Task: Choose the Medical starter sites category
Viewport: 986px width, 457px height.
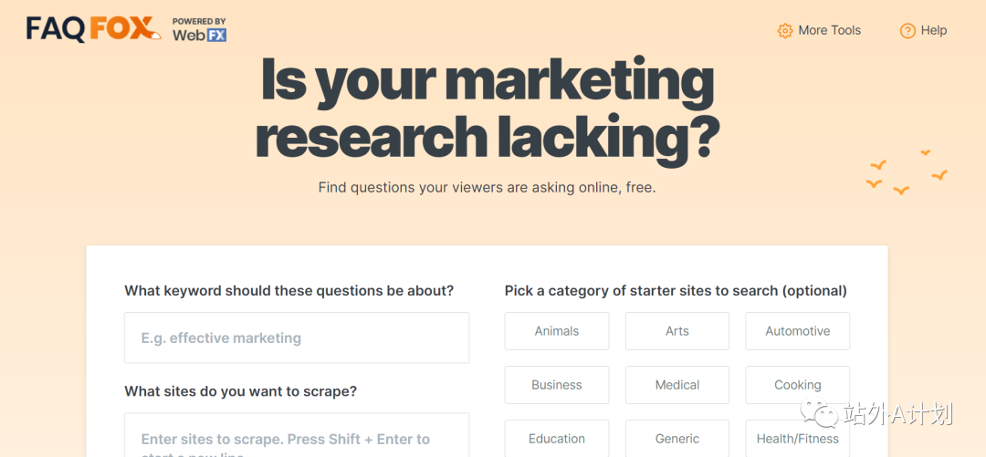Action: point(677,385)
